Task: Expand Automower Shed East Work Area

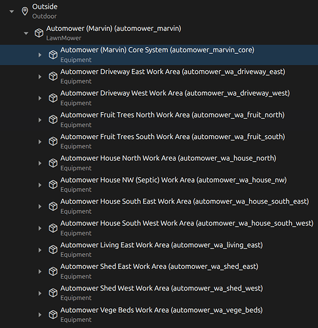Action: (x=40, y=272)
